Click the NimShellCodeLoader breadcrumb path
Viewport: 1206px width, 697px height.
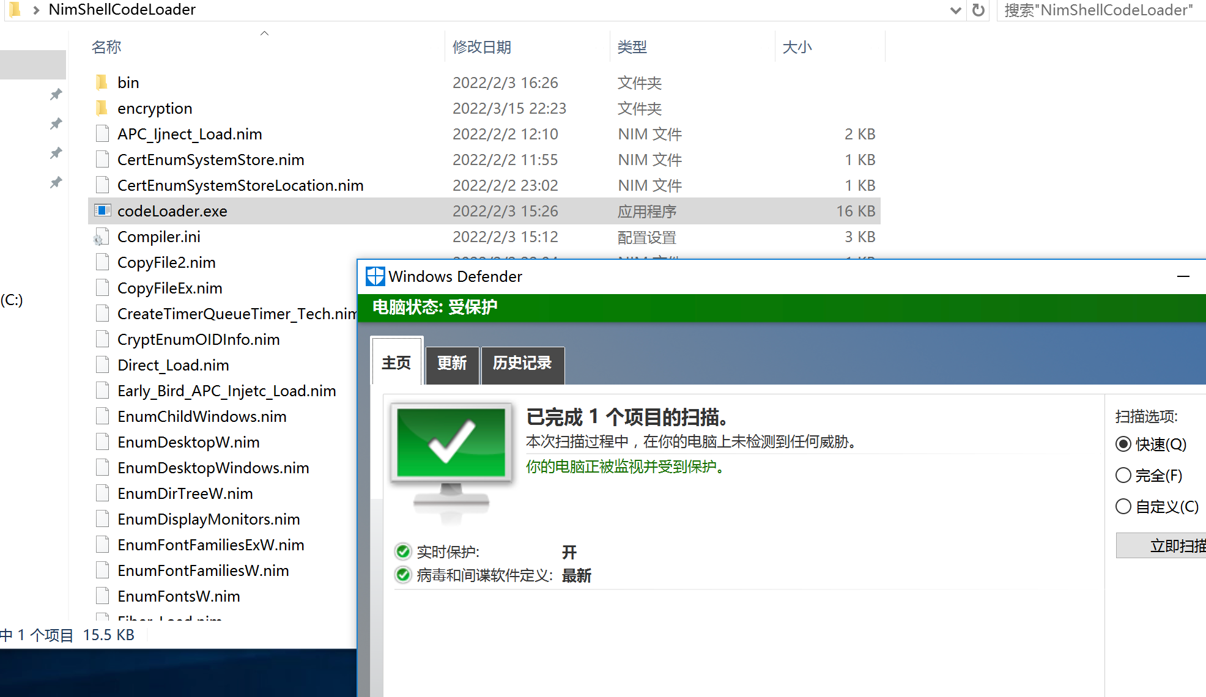[x=122, y=9]
